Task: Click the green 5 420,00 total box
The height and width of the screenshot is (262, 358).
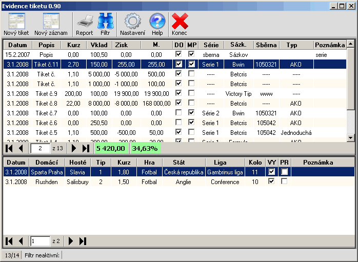Action: pos(110,149)
